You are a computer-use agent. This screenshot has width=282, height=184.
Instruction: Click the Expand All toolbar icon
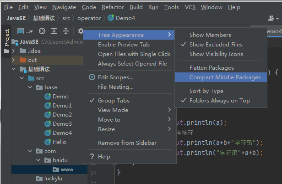[x=54, y=31]
